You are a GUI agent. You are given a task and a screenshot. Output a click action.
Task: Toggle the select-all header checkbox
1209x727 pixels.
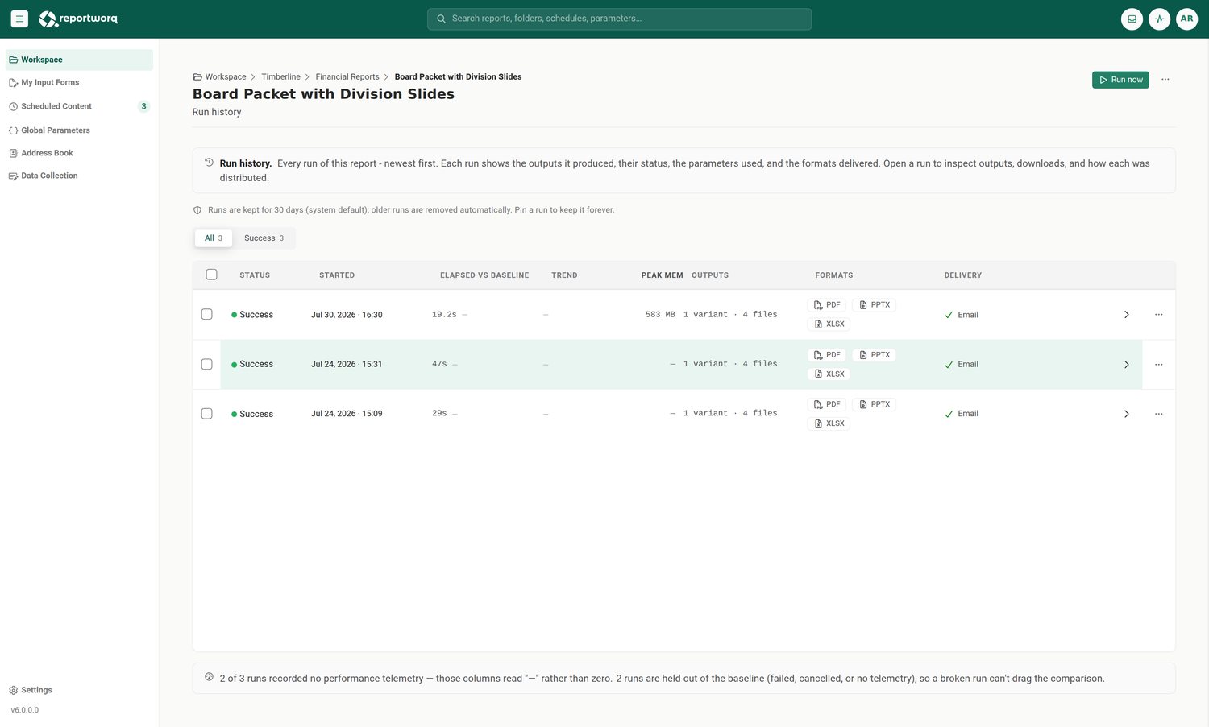[x=211, y=275]
